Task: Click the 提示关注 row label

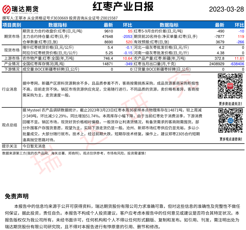Action: [12, 146]
